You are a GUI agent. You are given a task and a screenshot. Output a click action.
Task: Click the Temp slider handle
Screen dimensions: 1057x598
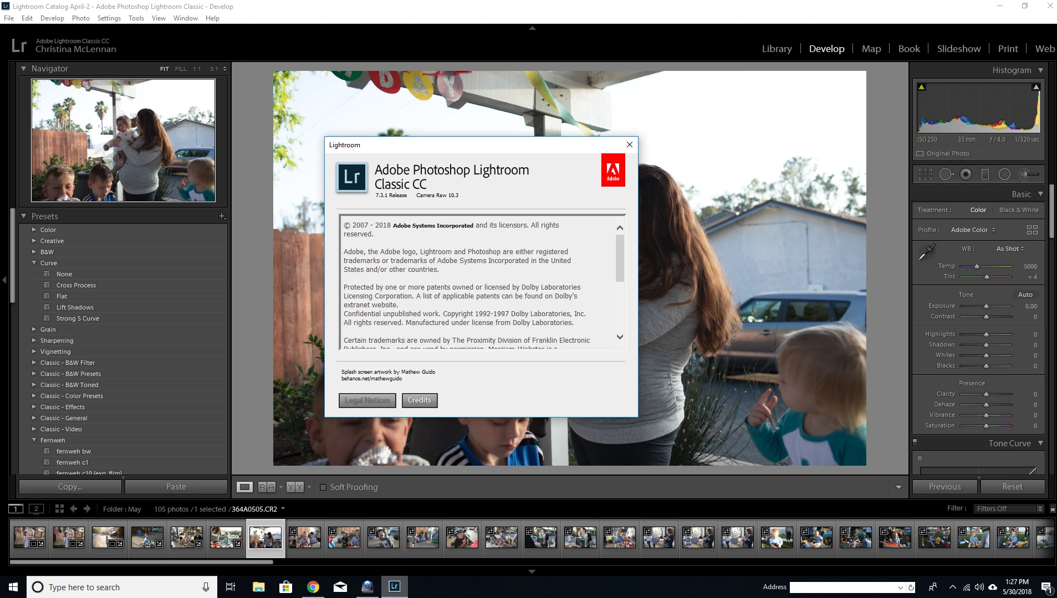pyautogui.click(x=977, y=266)
